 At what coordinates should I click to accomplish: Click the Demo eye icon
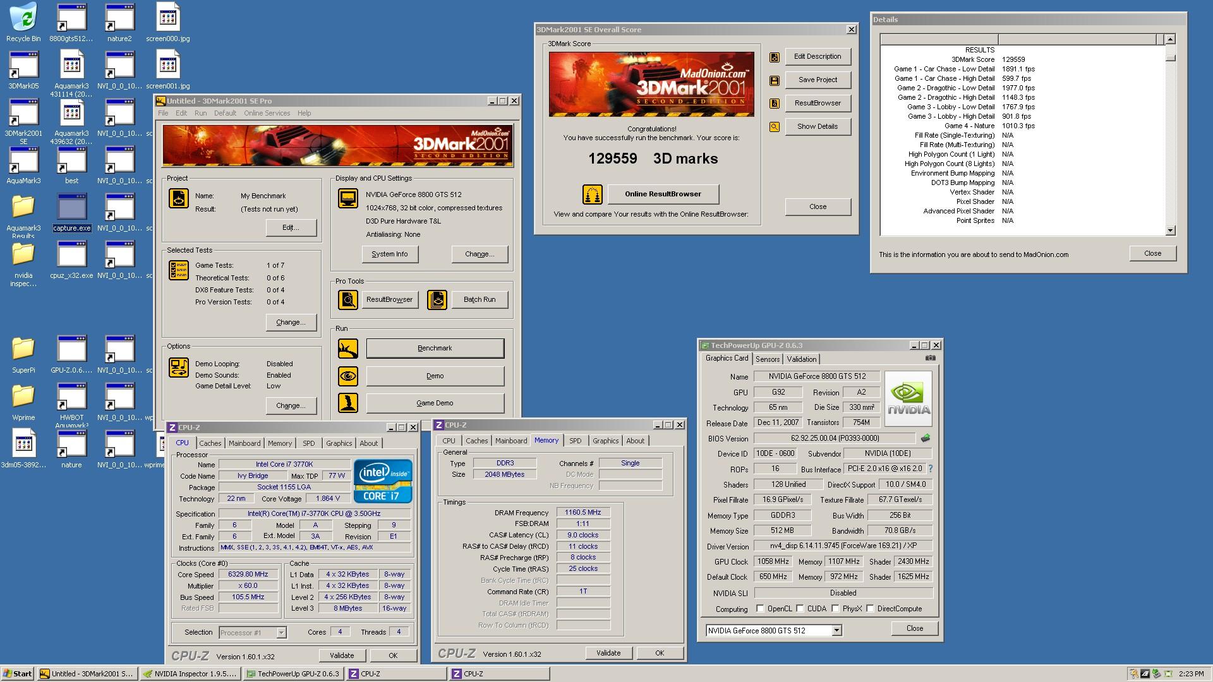(348, 376)
